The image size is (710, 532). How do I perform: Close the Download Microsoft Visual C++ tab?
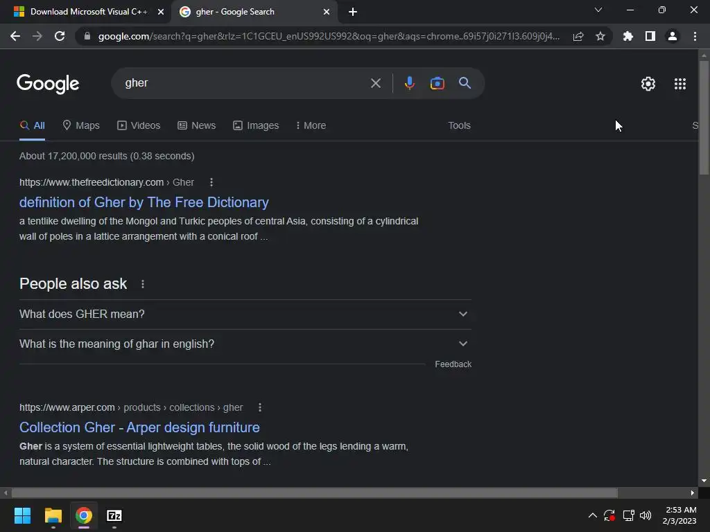tap(161, 12)
